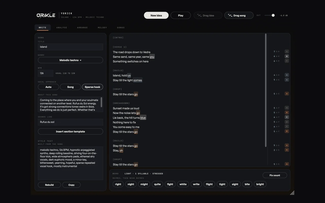Click the Title field containing Island
Image resolution: width=325 pixels, height=203 pixels.
[70, 47]
